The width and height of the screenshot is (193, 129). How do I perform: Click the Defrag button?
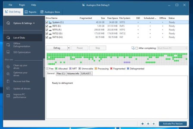[57, 48]
